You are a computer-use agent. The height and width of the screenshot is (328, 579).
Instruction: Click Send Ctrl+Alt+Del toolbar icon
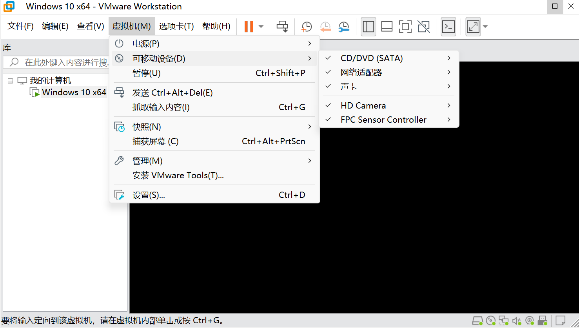coord(282,26)
